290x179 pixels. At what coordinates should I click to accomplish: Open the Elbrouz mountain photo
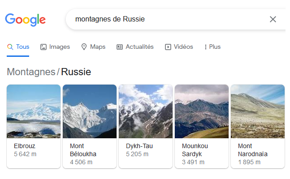[x=34, y=111]
